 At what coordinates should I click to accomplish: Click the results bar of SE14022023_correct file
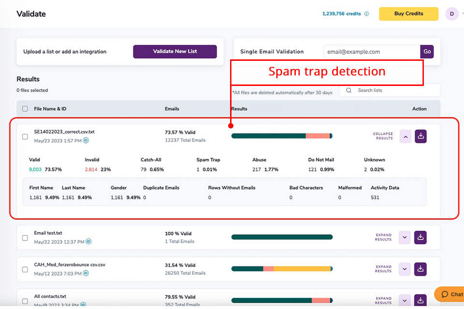[282, 136]
